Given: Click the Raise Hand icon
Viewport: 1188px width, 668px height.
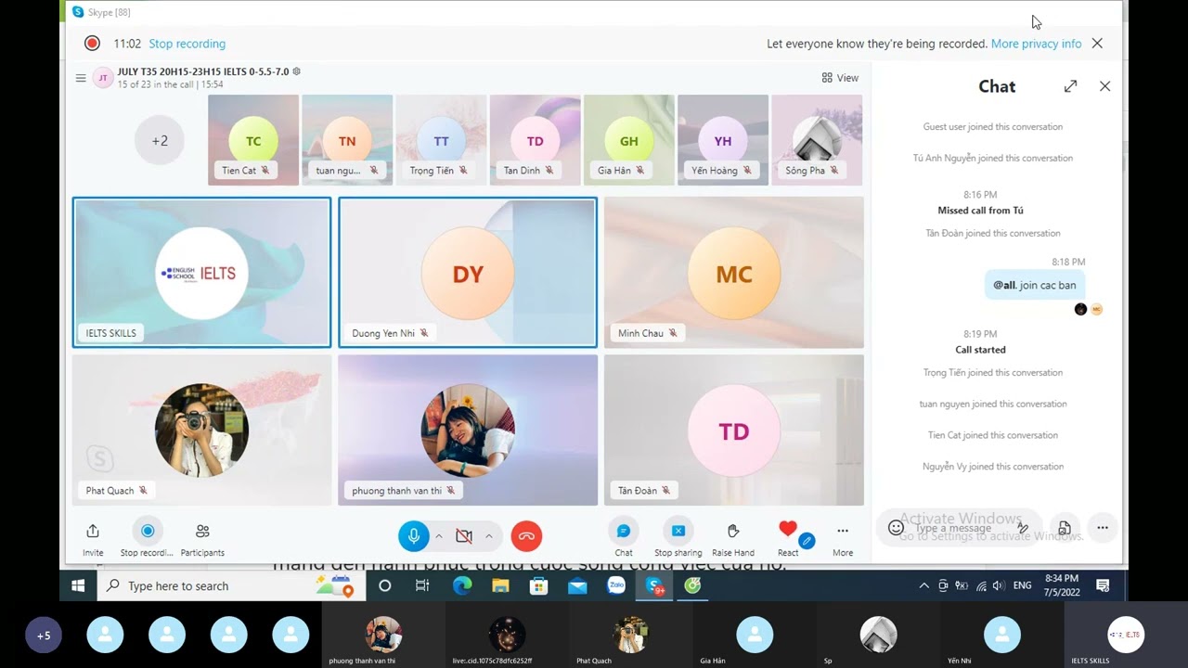Looking at the screenshot, I should click(733, 531).
